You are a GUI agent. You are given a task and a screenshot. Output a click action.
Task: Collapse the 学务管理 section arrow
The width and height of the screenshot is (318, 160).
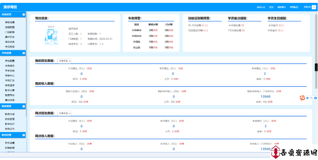click(24, 53)
